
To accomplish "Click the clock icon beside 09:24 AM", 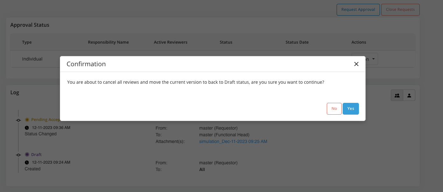I will 27,162.
